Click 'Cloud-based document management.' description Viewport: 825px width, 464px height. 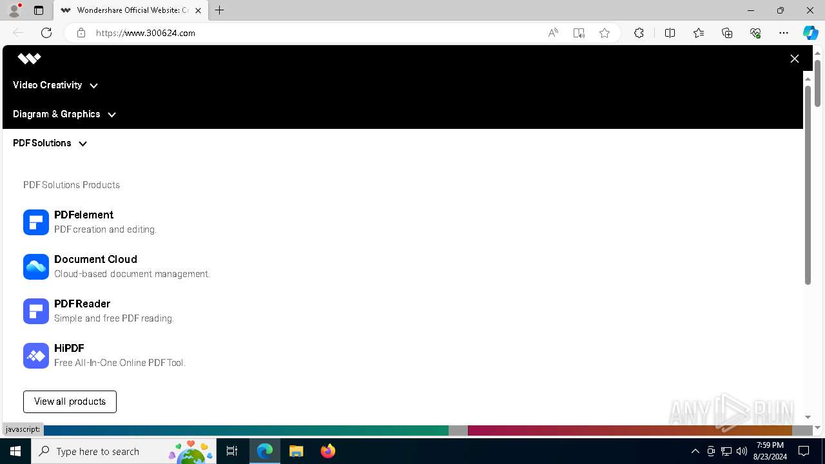click(x=132, y=274)
